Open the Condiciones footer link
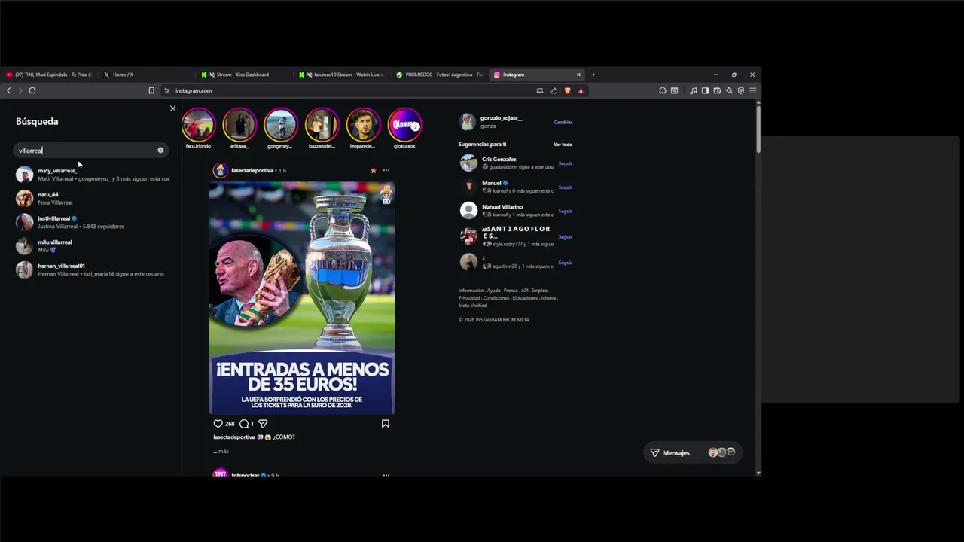 (x=496, y=298)
